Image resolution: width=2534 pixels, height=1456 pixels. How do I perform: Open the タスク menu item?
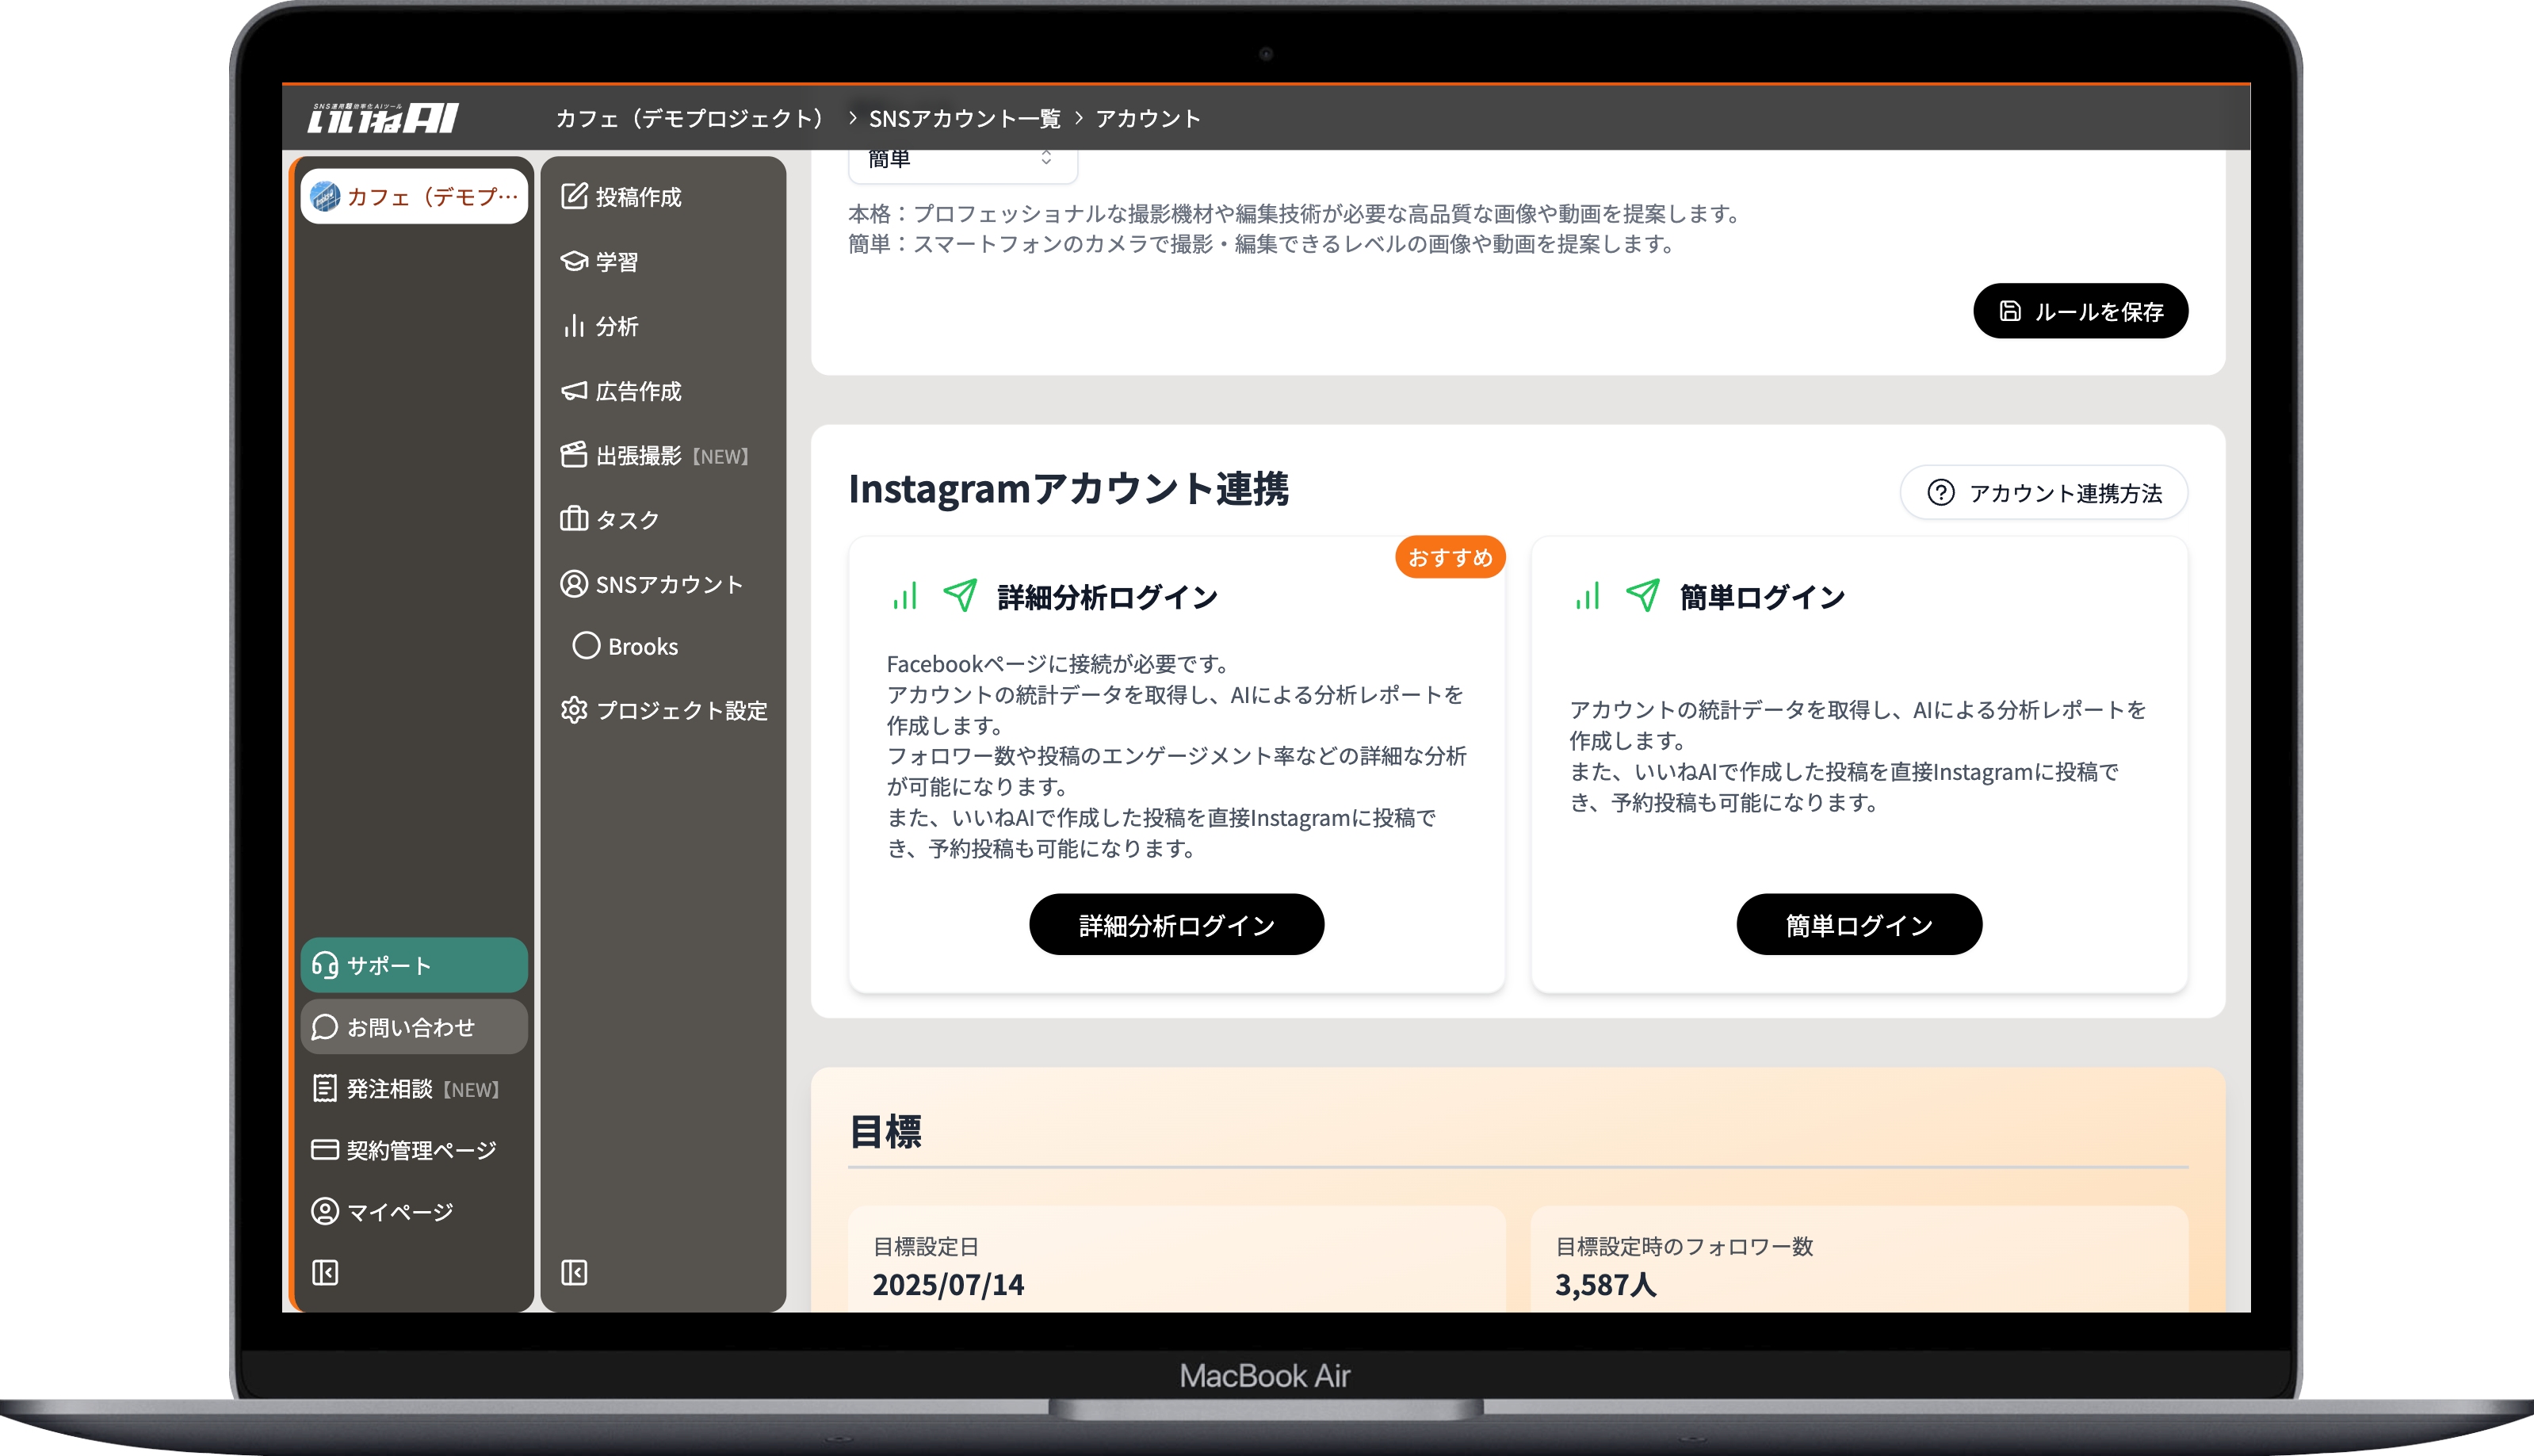point(662,519)
